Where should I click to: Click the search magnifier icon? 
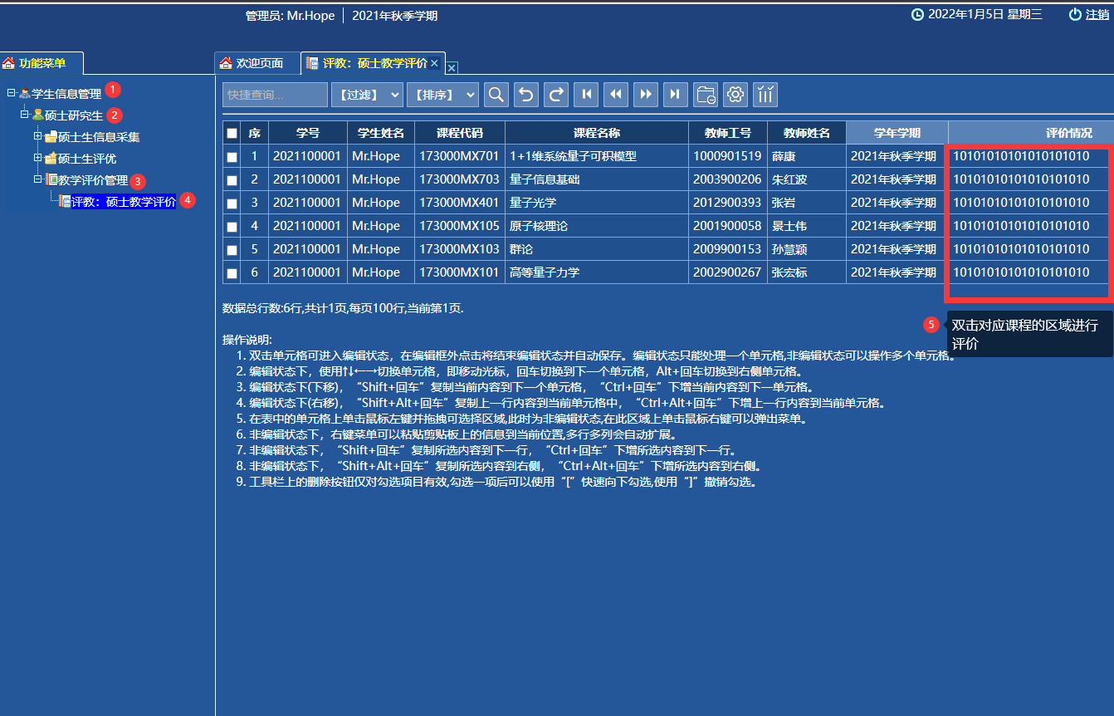click(x=496, y=95)
